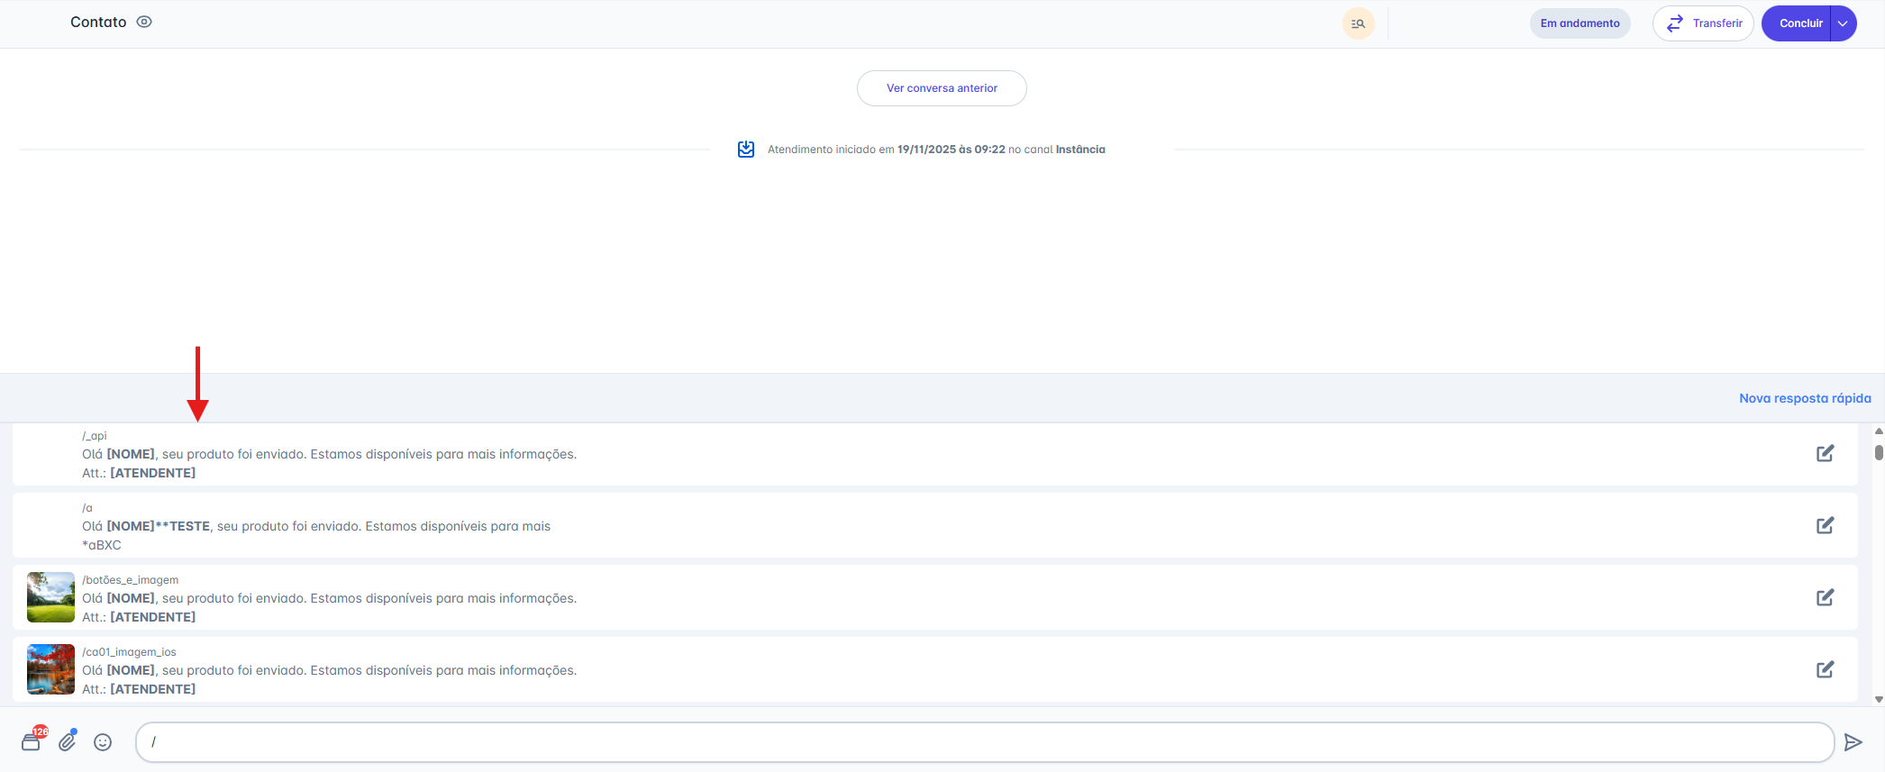Click the paperclip attachment icon
Screen dimensions: 1885x772
[x=68, y=742]
